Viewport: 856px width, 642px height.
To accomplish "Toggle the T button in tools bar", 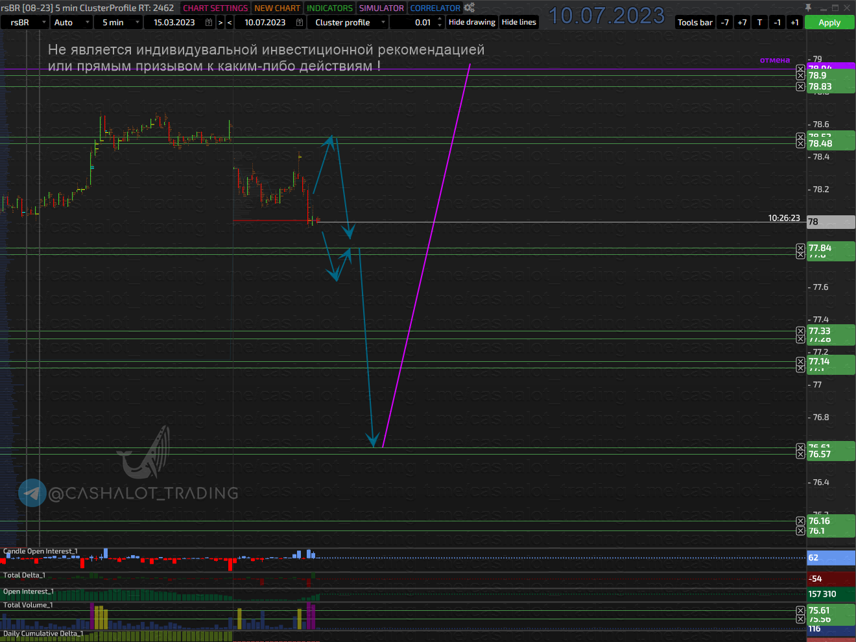I will [760, 22].
